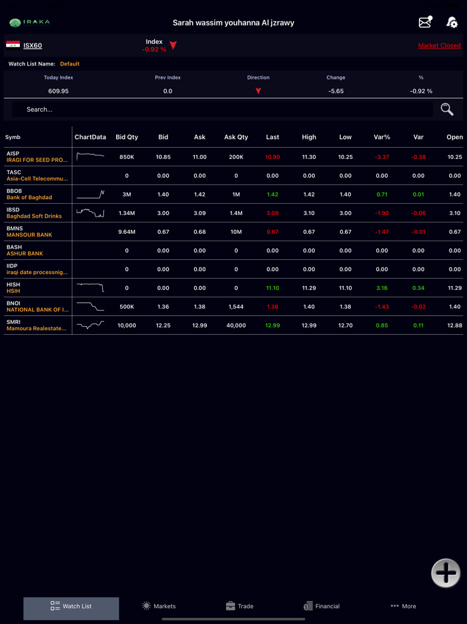Open the More tab
467x624 pixels.
click(404, 606)
